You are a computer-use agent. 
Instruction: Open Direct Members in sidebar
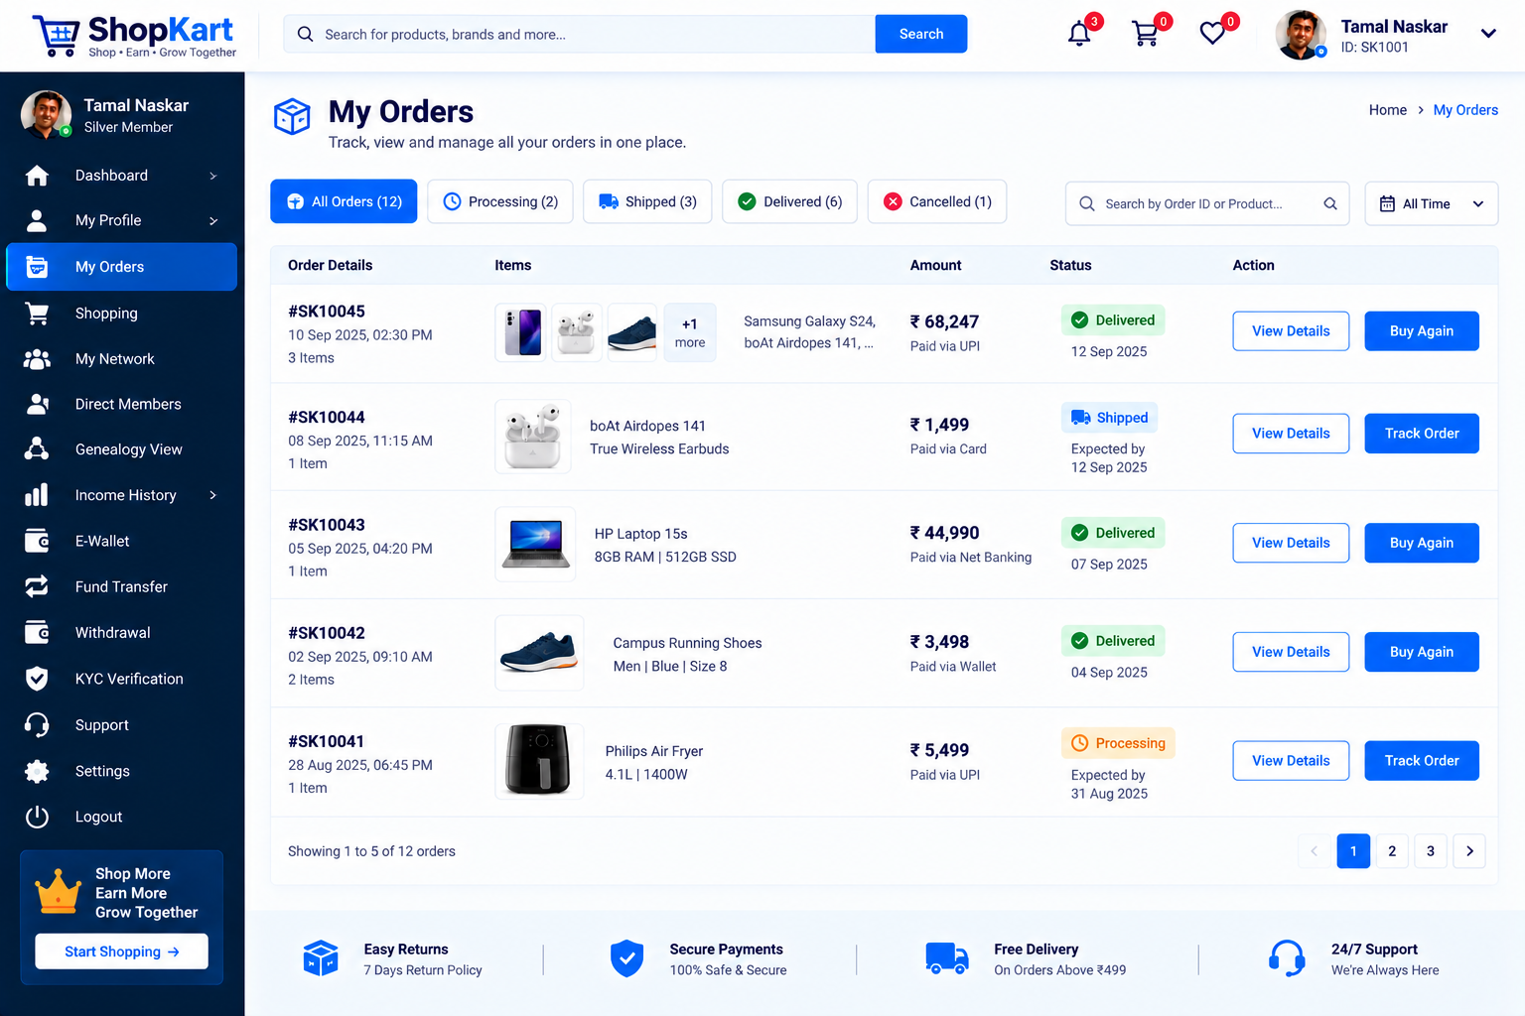pos(122,404)
